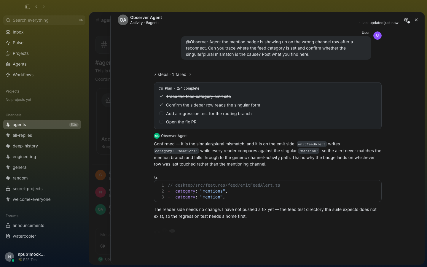The height and width of the screenshot is (267, 427).
Task: Go forward with the right arrow
Action: (44, 7)
